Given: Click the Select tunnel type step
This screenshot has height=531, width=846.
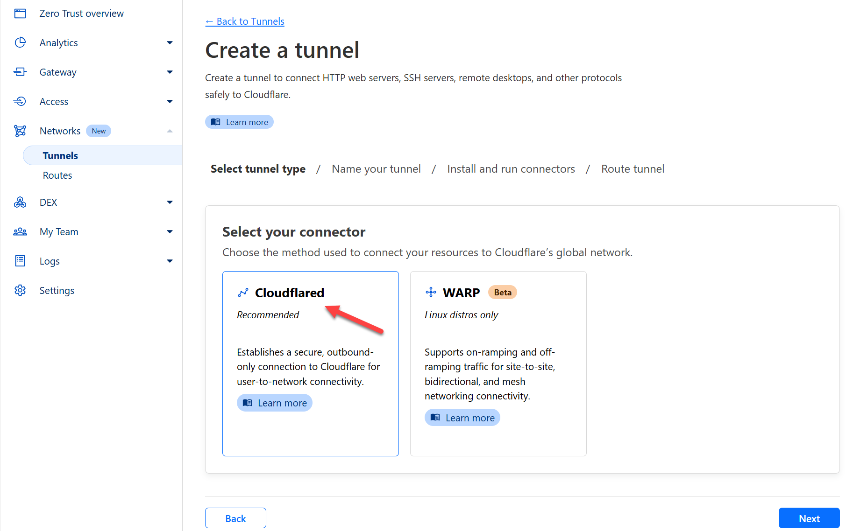Looking at the screenshot, I should point(258,169).
